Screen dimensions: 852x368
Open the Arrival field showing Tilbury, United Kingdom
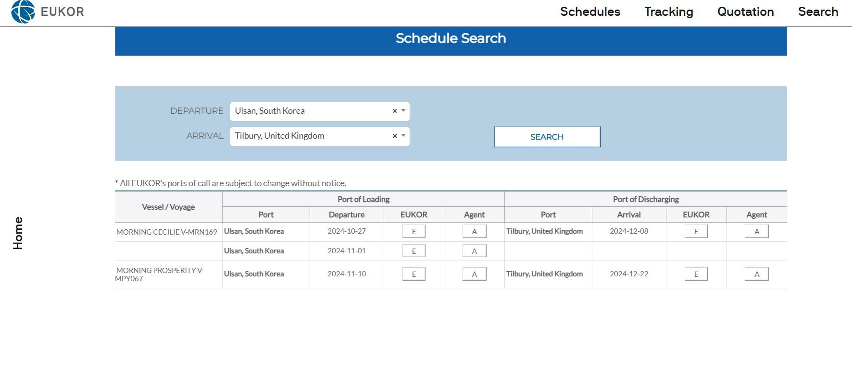[310, 136]
